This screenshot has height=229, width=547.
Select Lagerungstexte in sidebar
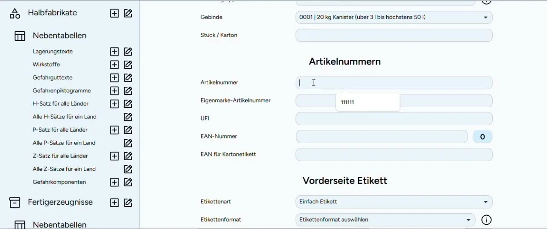point(53,52)
